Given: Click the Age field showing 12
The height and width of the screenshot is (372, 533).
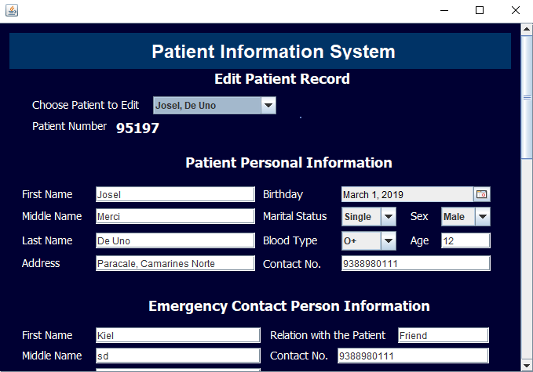Looking at the screenshot, I should point(465,240).
